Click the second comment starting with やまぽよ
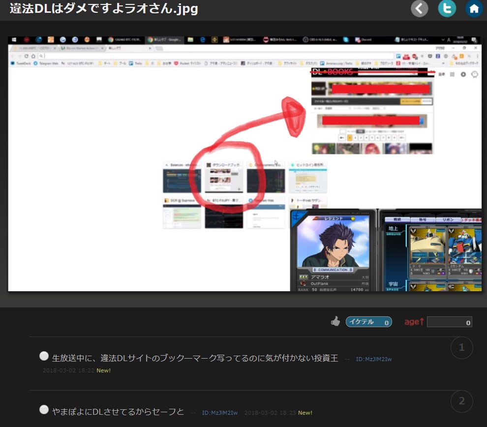The image size is (487, 427). [118, 411]
